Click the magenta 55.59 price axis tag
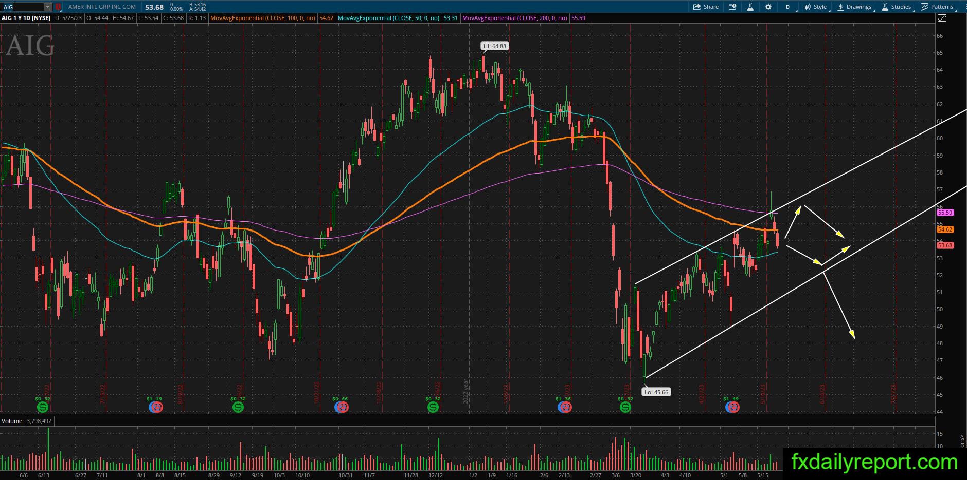This screenshot has width=967, height=480. 945,213
